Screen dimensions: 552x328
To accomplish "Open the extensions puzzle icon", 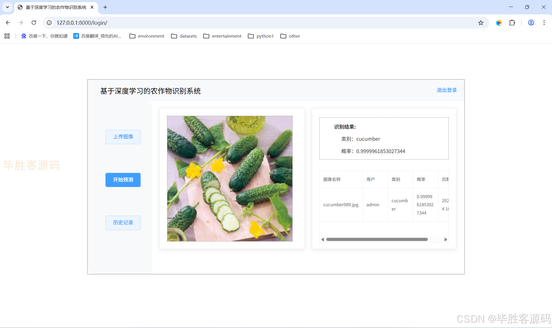I will [512, 23].
